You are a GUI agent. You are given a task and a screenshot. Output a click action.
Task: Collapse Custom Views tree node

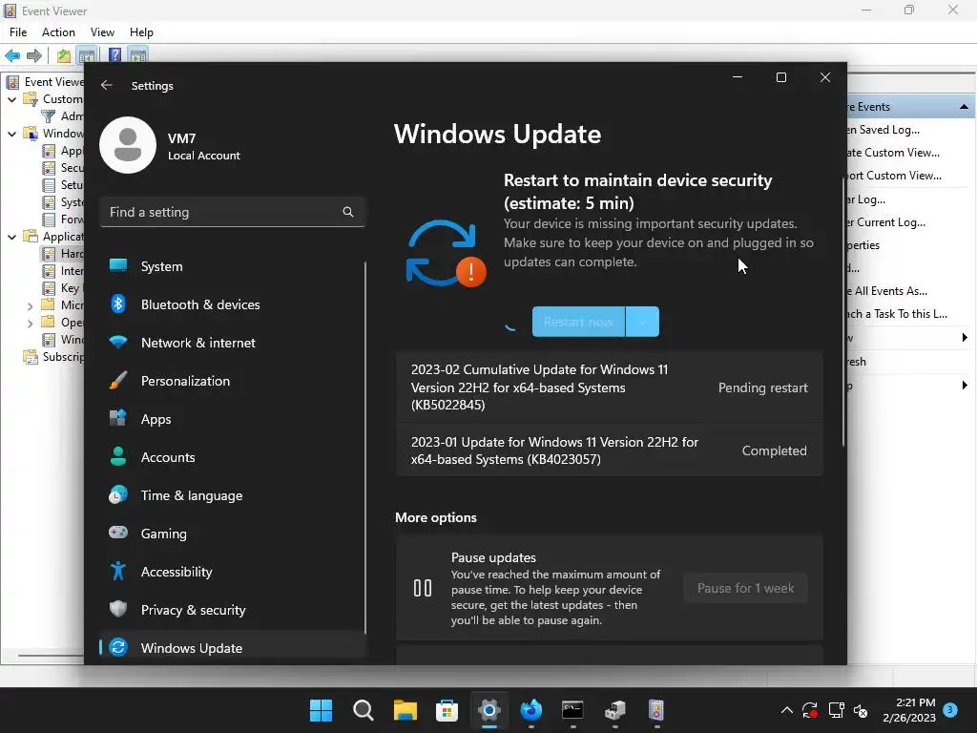[x=11, y=99]
